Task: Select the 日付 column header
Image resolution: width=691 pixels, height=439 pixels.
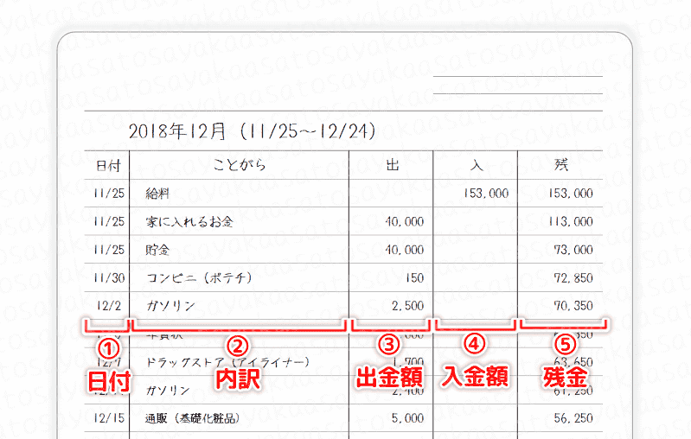Action: coord(108,166)
